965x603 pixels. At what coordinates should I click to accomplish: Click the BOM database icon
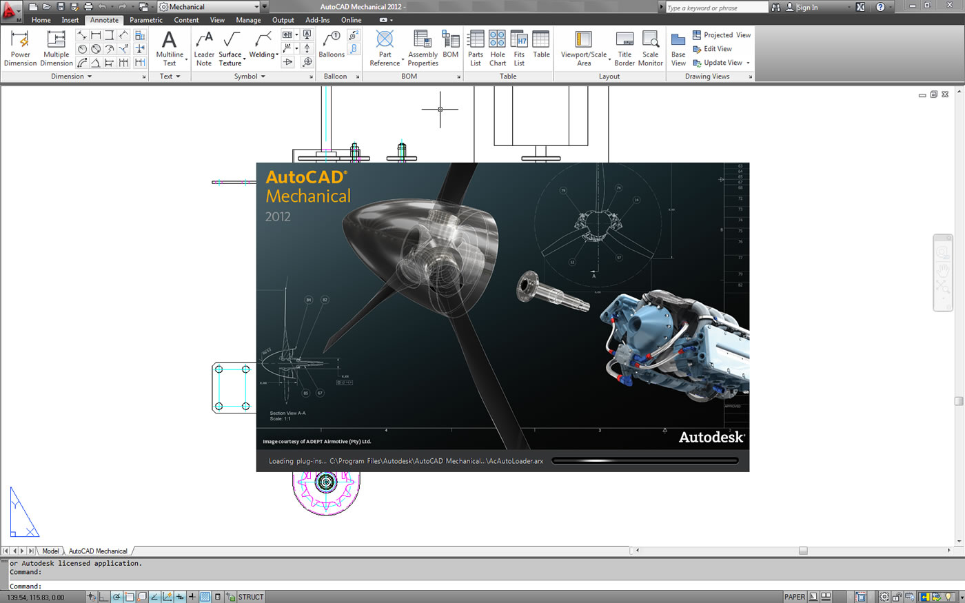(451, 44)
